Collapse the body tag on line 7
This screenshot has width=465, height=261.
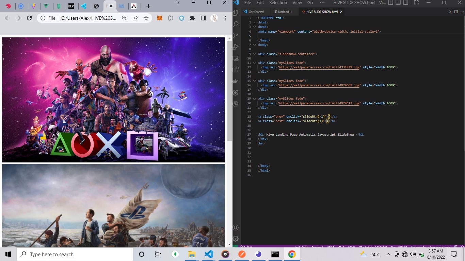point(254,45)
